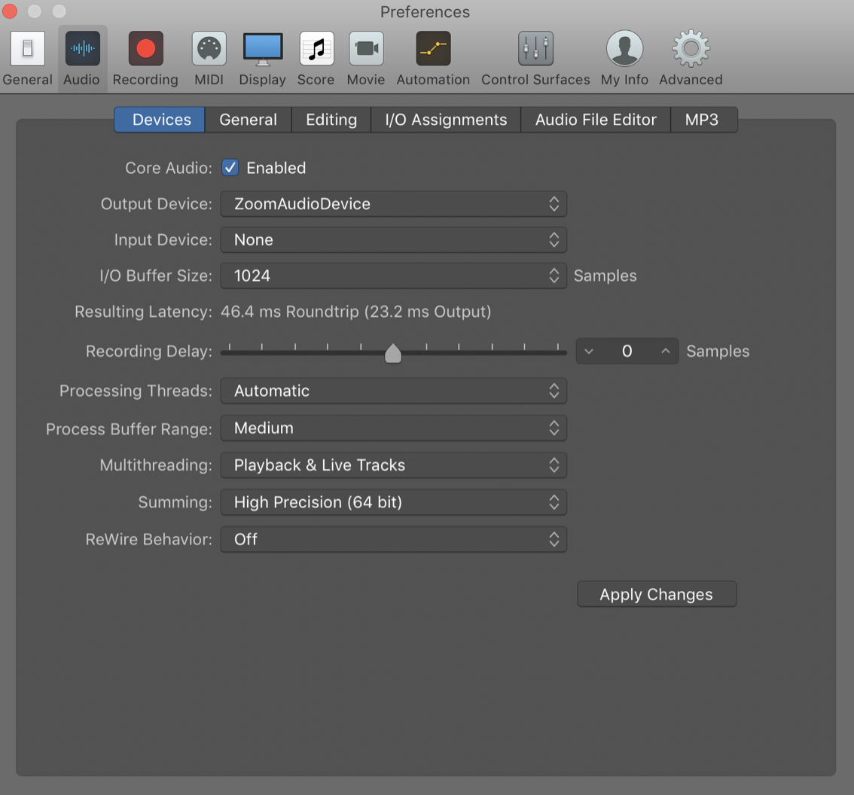Open Process Buffer Range Medium dropdown
This screenshot has height=795, width=854.
point(393,428)
